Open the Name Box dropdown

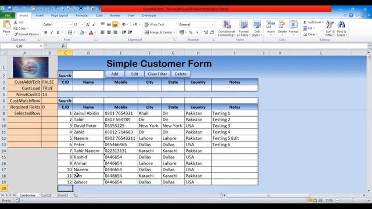41,46
